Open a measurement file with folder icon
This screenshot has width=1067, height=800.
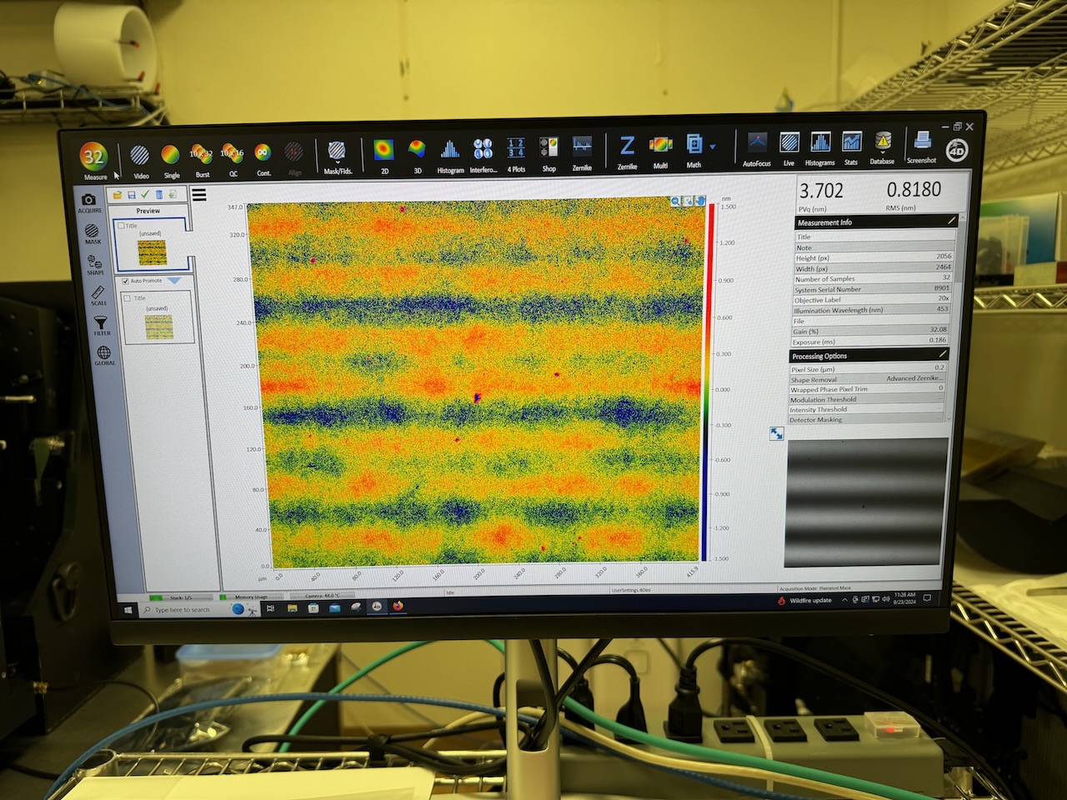pyautogui.click(x=118, y=194)
